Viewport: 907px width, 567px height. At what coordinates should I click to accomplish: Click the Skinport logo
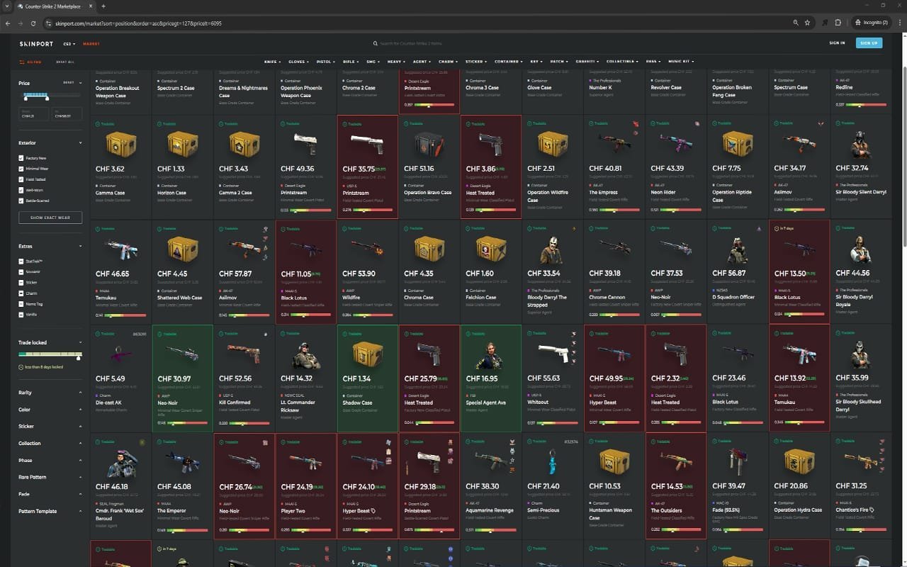pos(37,43)
